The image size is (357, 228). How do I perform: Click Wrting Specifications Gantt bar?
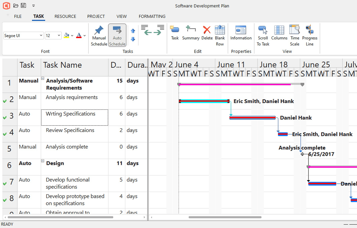pos(253,118)
